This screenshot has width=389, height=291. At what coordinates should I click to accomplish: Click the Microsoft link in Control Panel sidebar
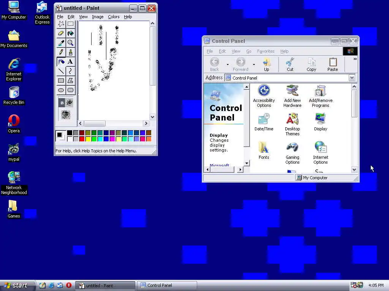pos(219,165)
